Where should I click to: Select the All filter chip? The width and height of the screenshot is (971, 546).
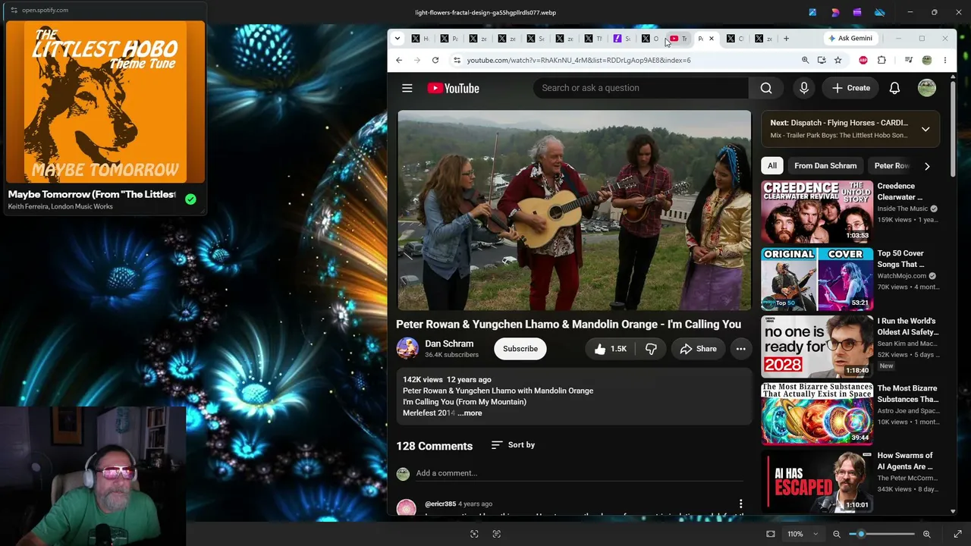[x=772, y=166]
